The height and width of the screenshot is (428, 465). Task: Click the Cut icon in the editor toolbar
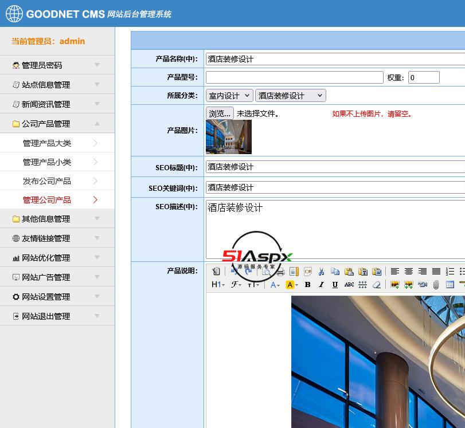pyautogui.click(x=321, y=272)
